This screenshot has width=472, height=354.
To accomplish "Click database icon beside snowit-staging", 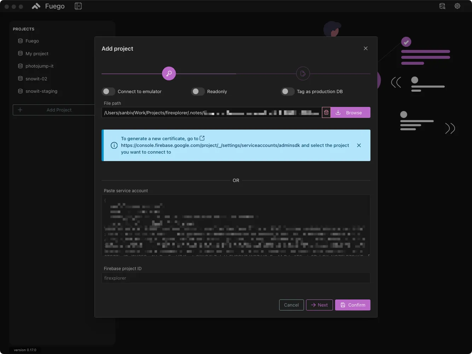I will 20,91.
